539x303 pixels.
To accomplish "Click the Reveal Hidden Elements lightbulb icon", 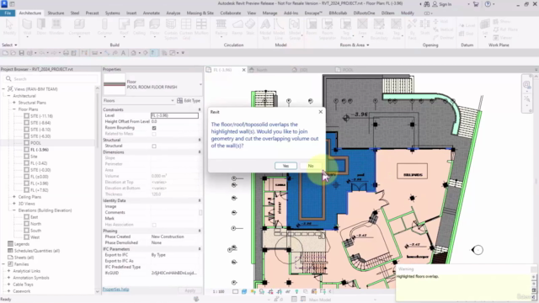I will pos(296,291).
